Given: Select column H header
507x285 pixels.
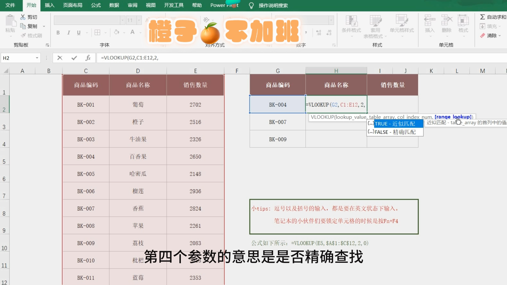Looking at the screenshot, I should coord(336,71).
